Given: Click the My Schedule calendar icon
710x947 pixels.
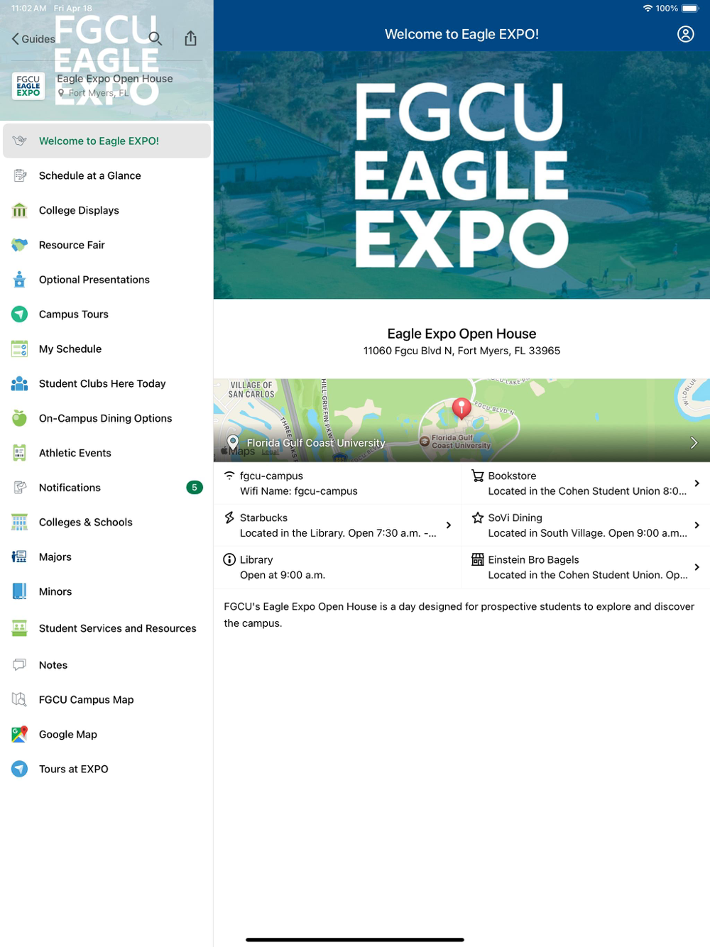Looking at the screenshot, I should pyautogui.click(x=20, y=349).
